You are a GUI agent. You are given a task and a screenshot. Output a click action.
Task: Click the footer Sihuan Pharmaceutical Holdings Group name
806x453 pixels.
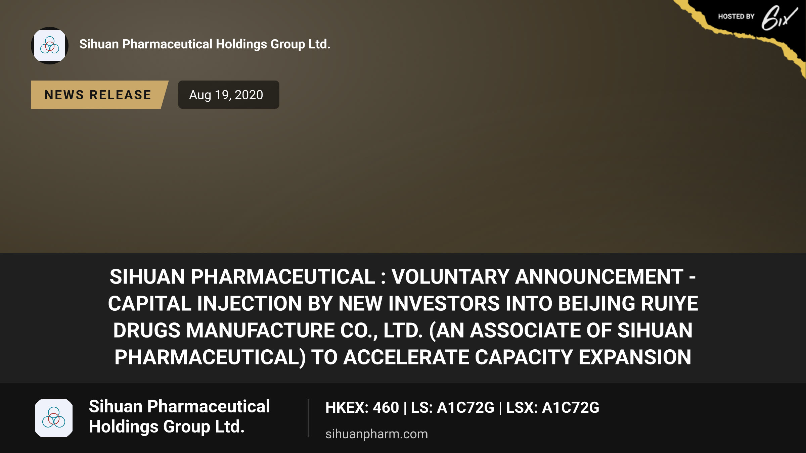(x=179, y=416)
